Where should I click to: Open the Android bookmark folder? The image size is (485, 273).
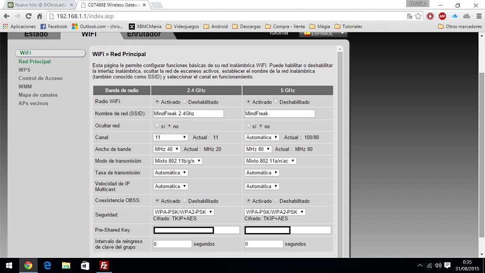pos(216,27)
